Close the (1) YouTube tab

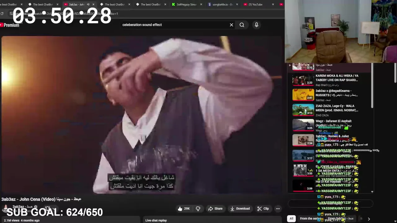pyautogui.click(x=273, y=4)
